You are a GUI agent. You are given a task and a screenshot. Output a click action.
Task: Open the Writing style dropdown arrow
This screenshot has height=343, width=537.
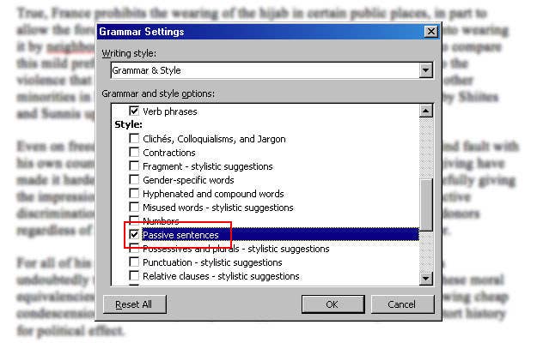[x=426, y=70]
